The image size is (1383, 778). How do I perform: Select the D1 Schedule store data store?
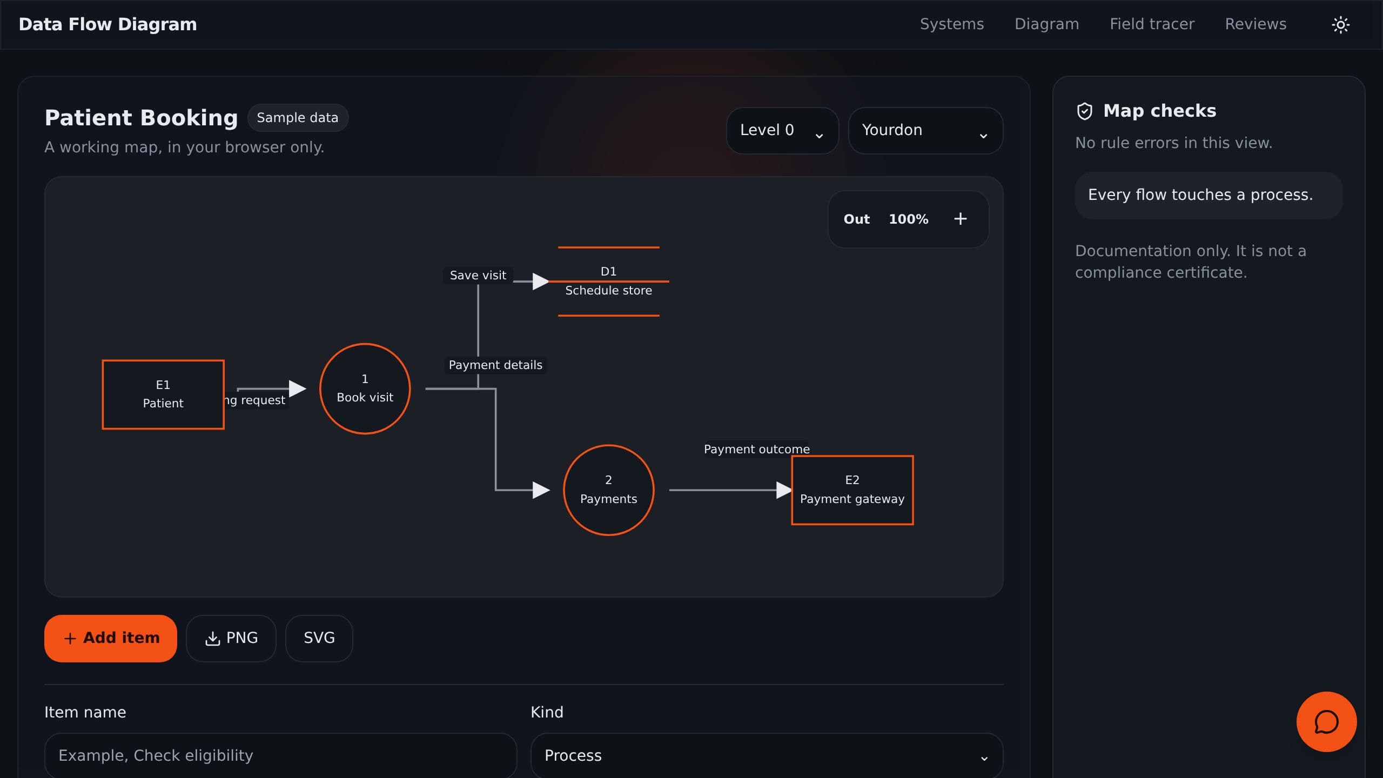608,281
